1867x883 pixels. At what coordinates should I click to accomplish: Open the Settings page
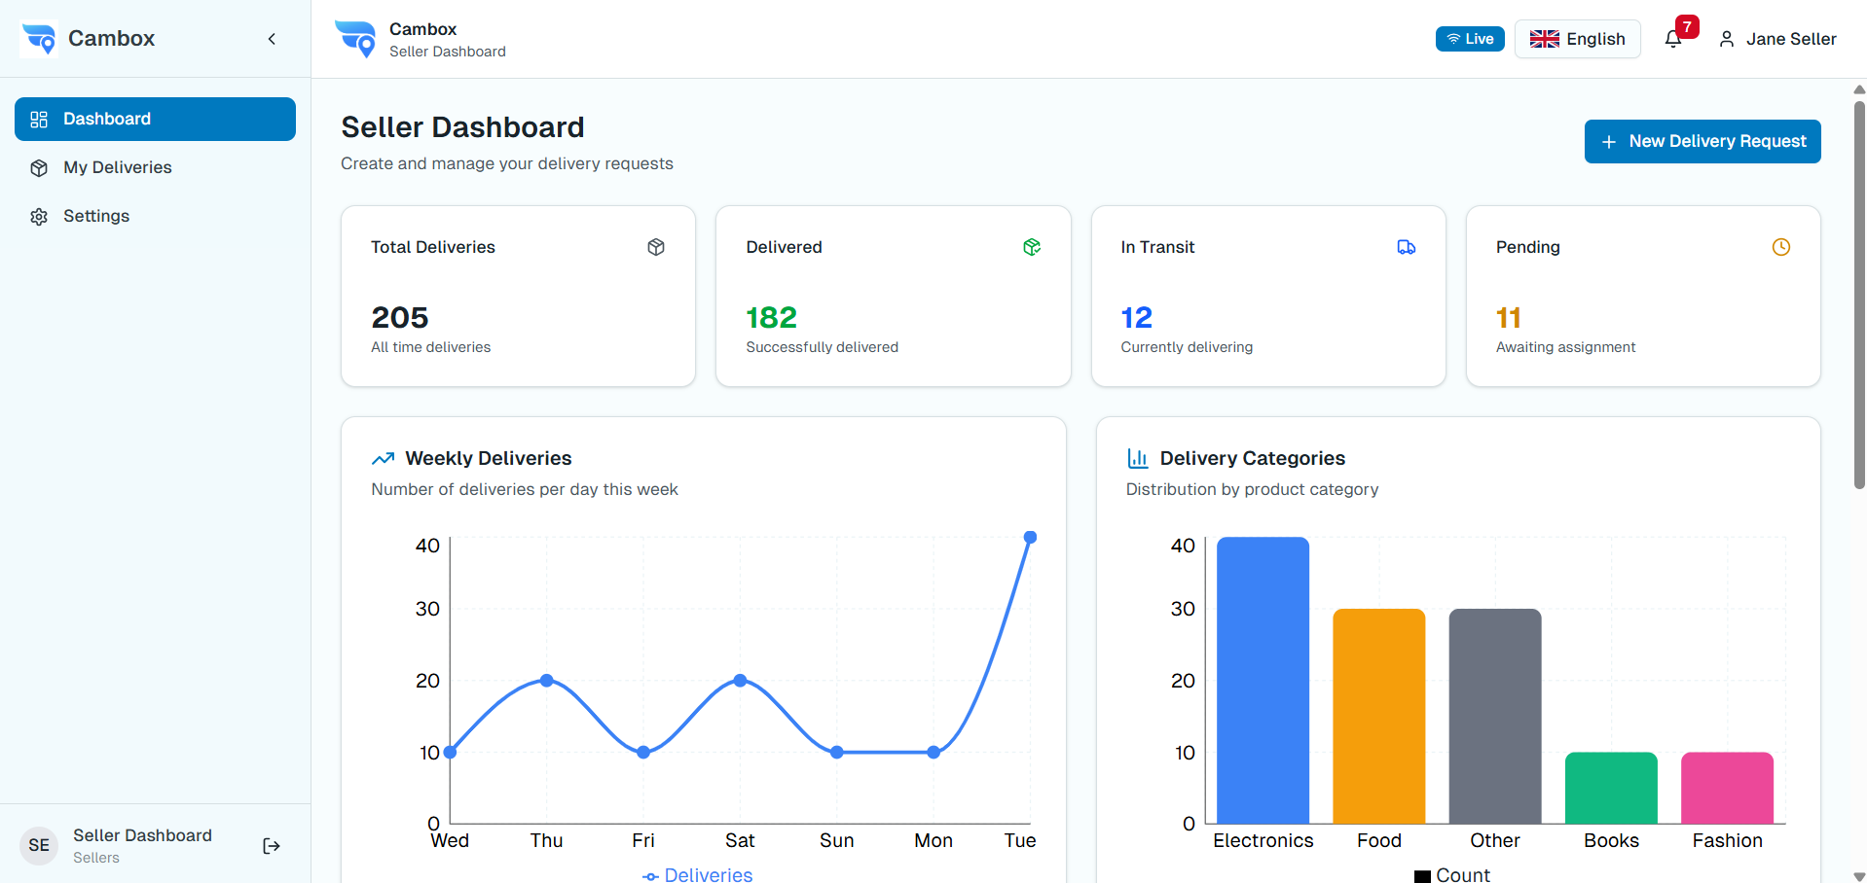(96, 216)
